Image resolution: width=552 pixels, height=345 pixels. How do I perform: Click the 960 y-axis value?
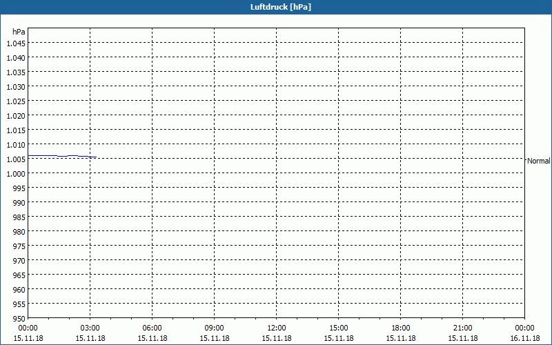point(19,290)
